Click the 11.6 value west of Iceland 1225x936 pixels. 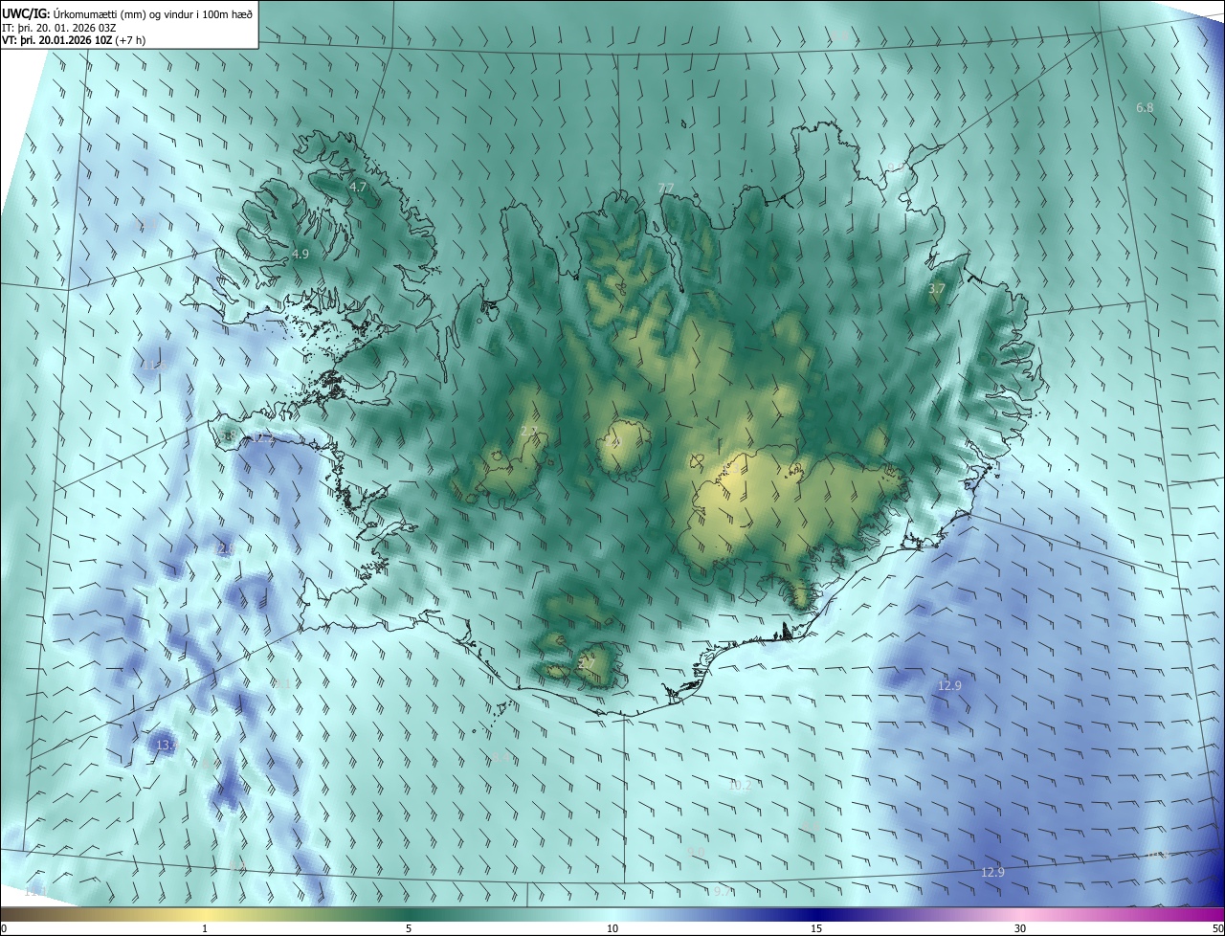pos(154,367)
